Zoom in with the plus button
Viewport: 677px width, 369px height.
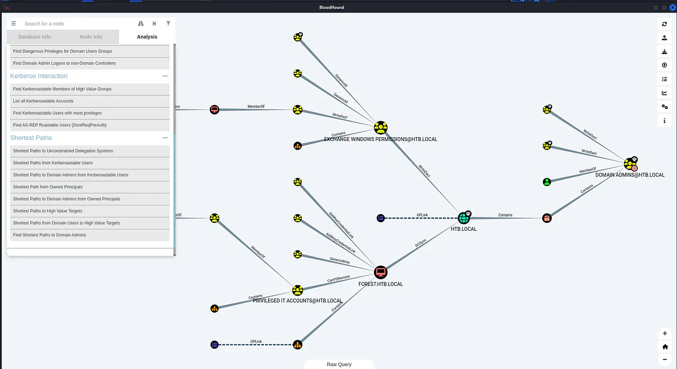(665, 333)
